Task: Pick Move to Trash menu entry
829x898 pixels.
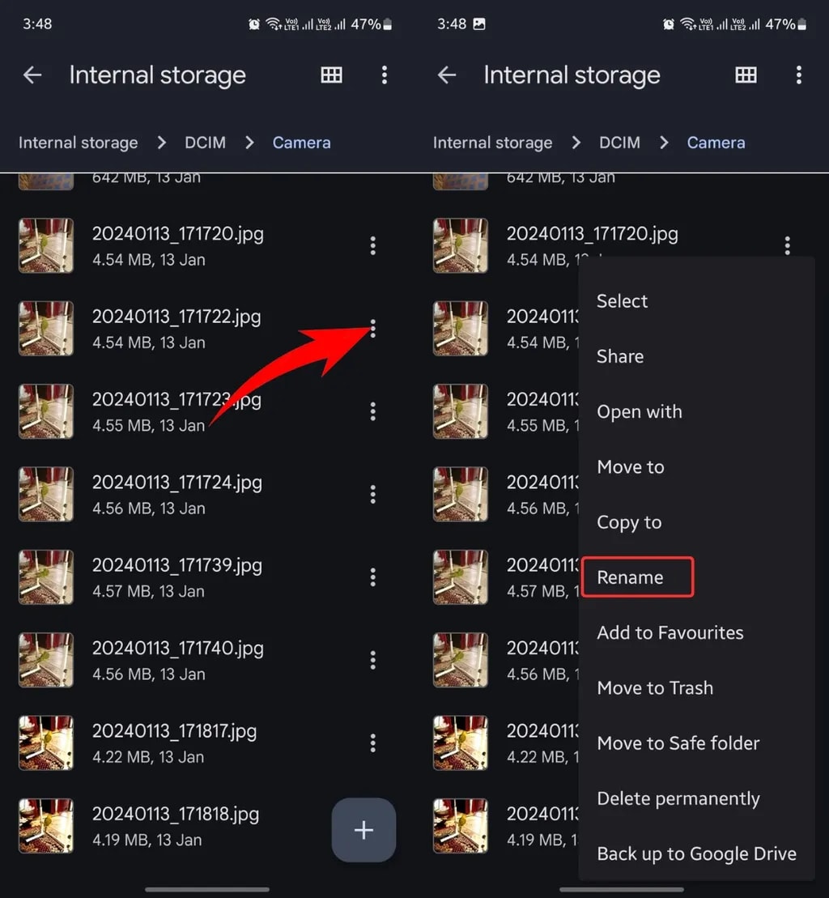Action: point(655,688)
